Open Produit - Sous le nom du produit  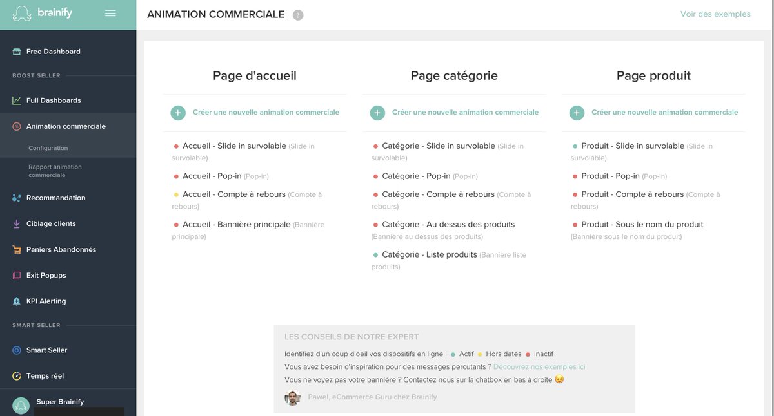pyautogui.click(x=642, y=225)
